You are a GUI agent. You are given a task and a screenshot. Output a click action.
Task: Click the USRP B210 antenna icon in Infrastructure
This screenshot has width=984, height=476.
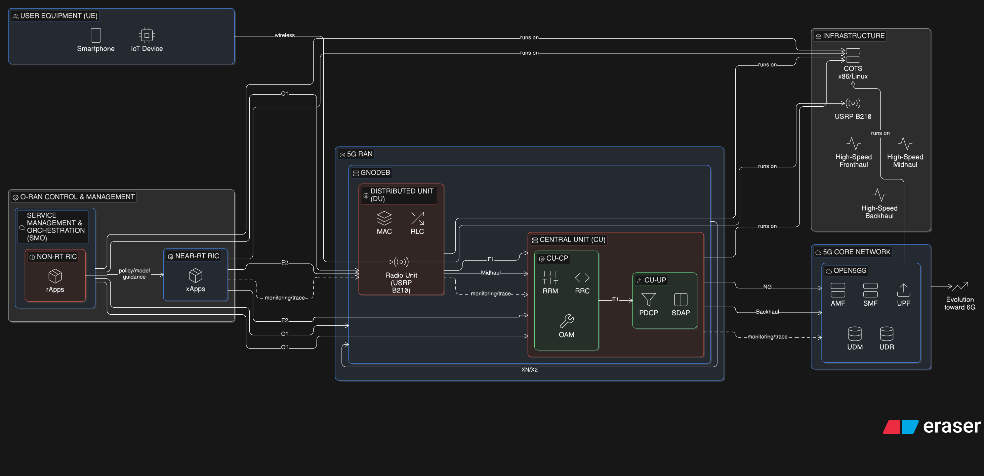tap(853, 103)
